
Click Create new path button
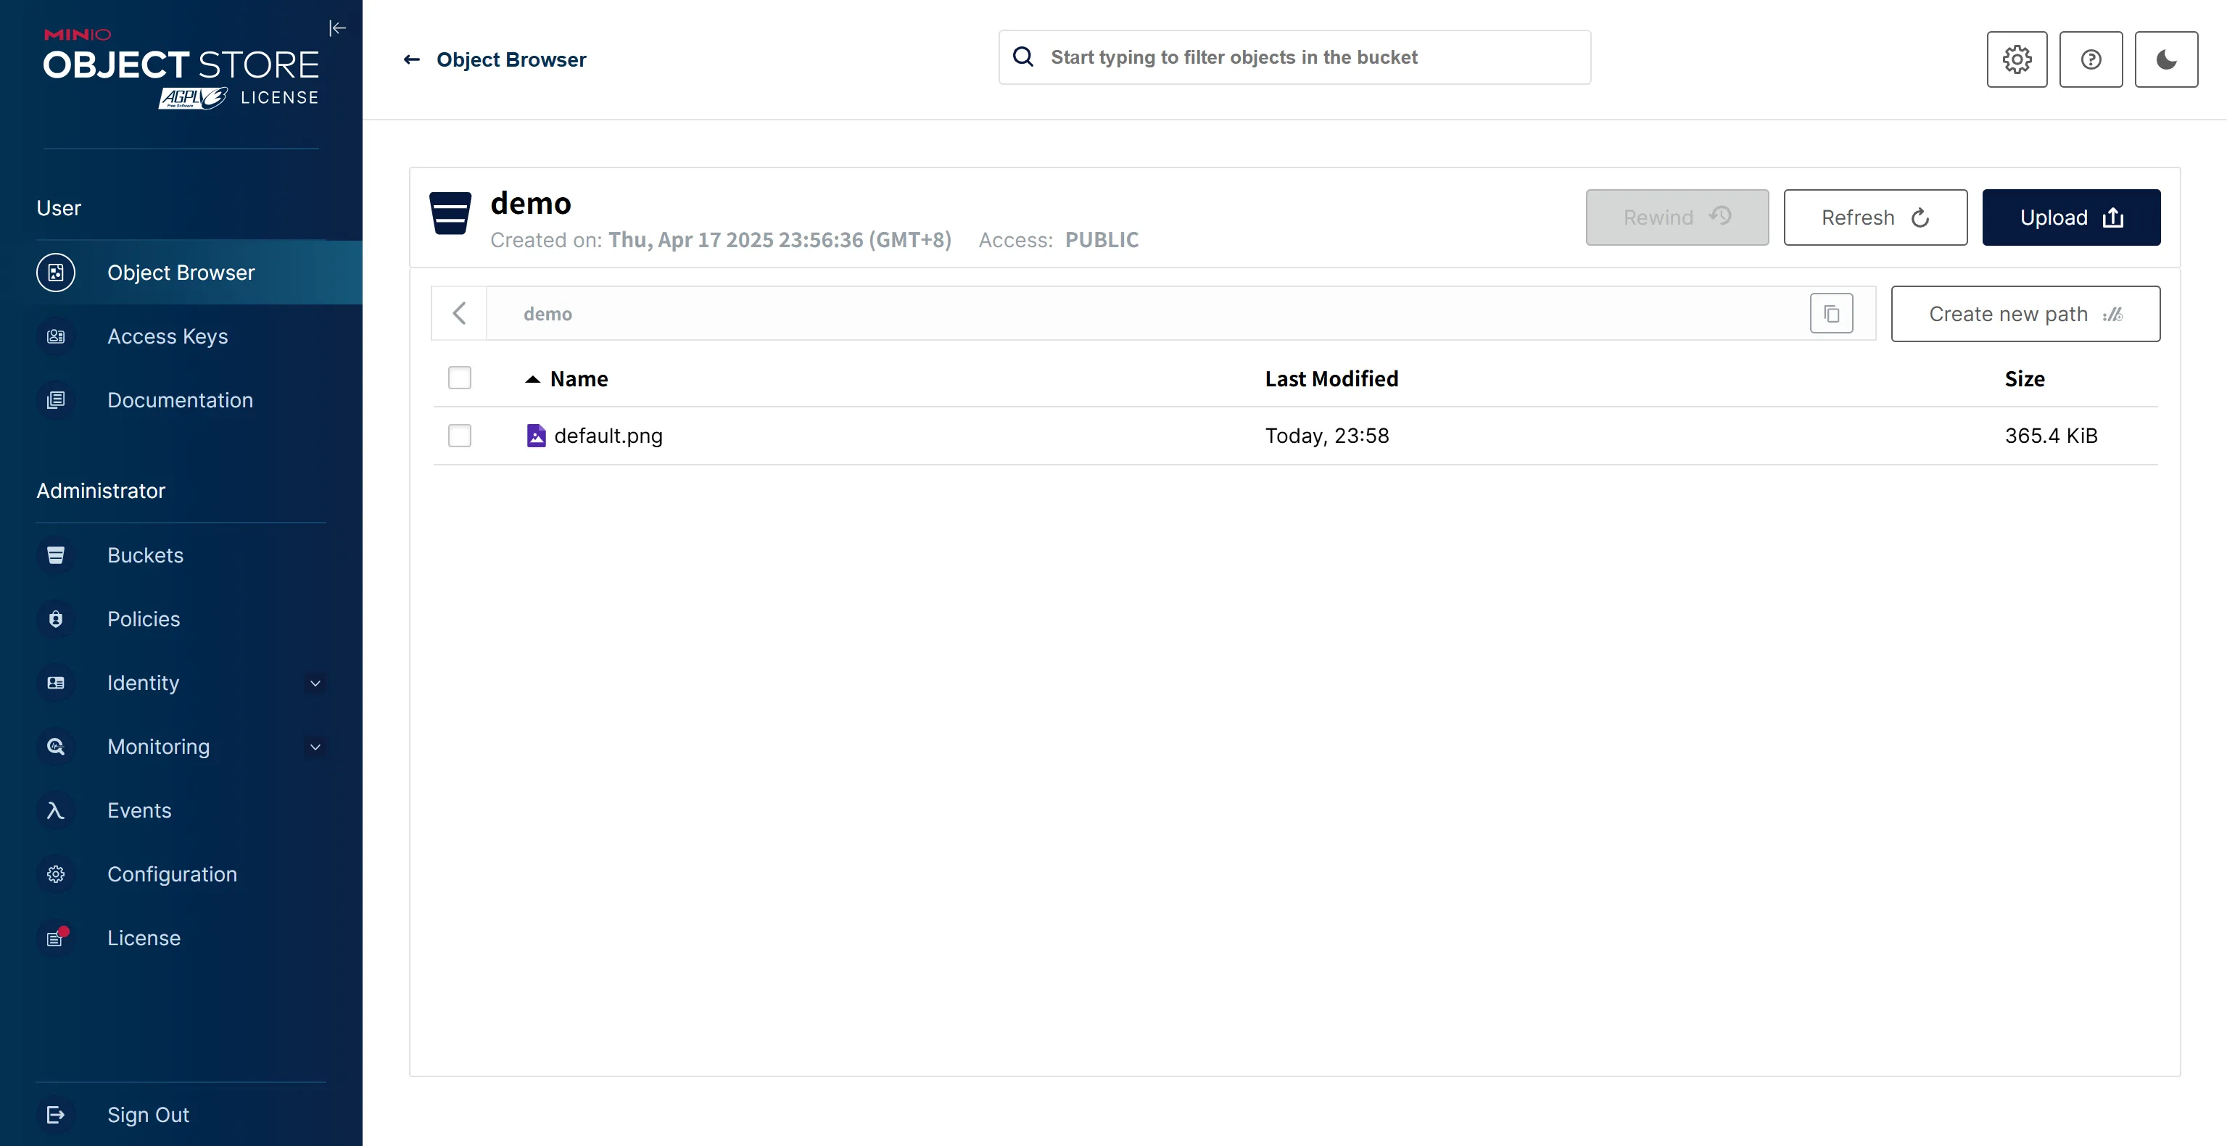pyautogui.click(x=2025, y=314)
